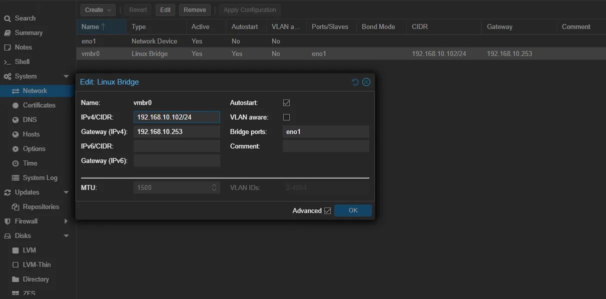Click the Shell terminal prompt icon
The image size is (606, 299).
tap(8, 62)
